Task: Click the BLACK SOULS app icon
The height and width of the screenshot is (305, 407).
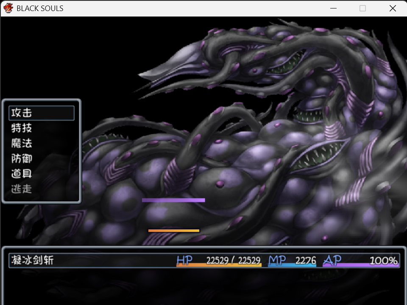Action: tap(8, 8)
